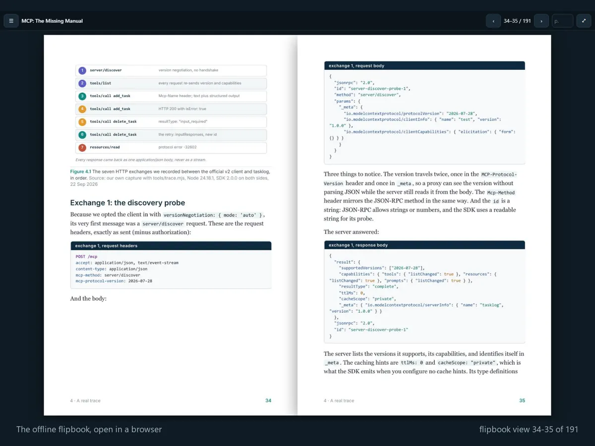Click "protocol error -32602" description

point(178,148)
